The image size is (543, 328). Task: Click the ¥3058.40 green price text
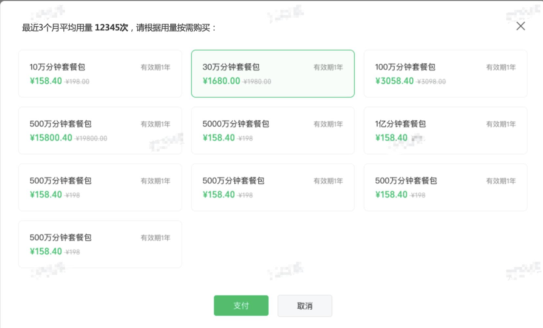395,81
